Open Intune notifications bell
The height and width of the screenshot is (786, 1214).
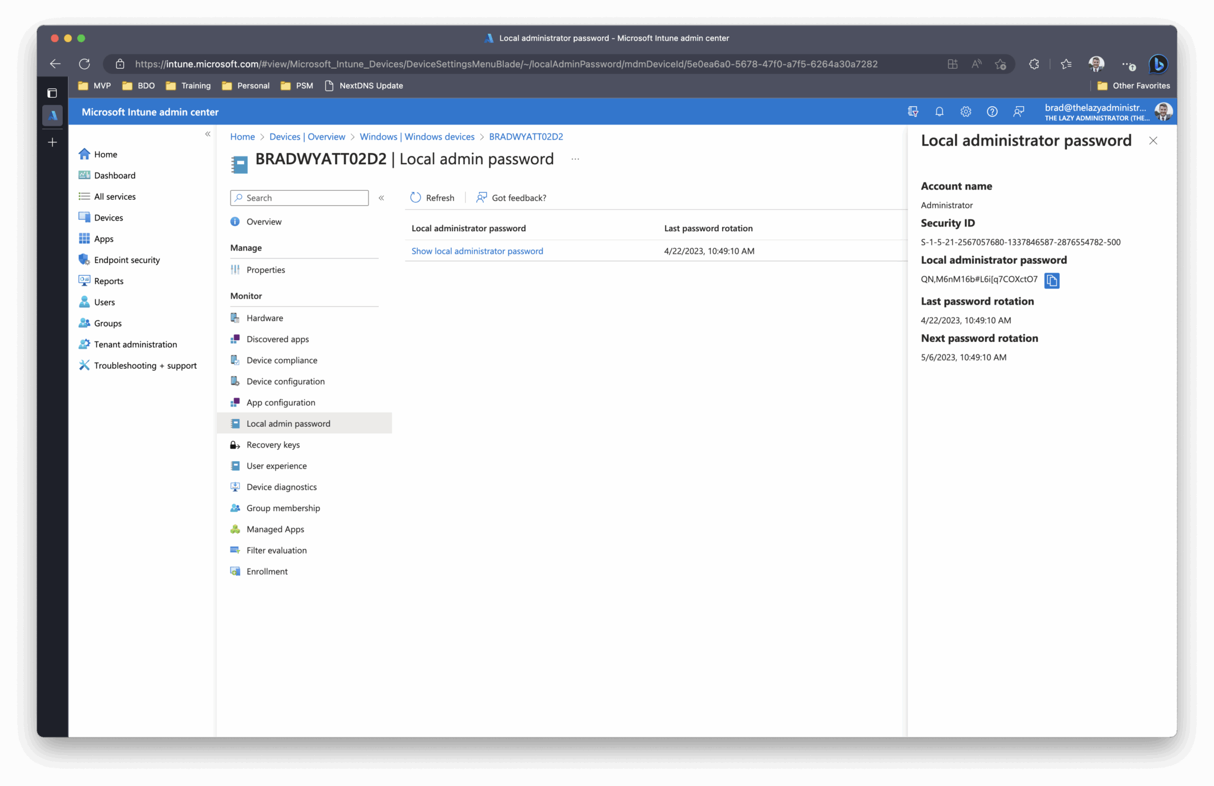click(x=939, y=111)
